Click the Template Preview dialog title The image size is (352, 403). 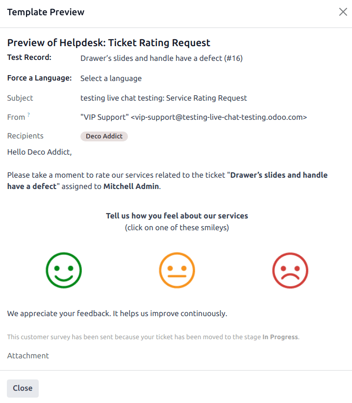tap(46, 12)
